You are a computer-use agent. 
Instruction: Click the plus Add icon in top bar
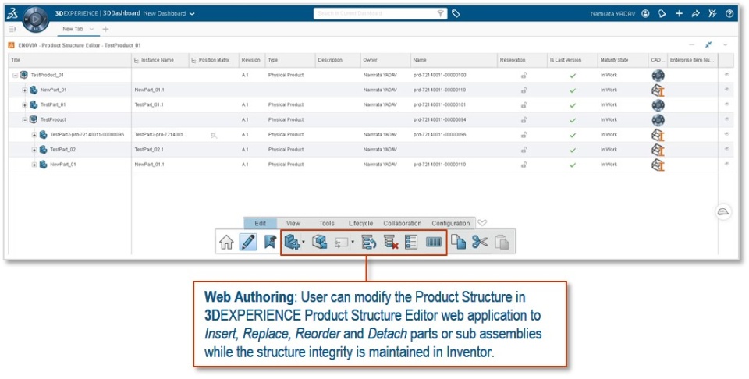[x=679, y=14]
